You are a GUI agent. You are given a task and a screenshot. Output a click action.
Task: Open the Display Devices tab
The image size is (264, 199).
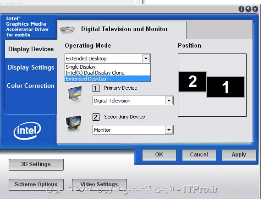click(x=31, y=49)
